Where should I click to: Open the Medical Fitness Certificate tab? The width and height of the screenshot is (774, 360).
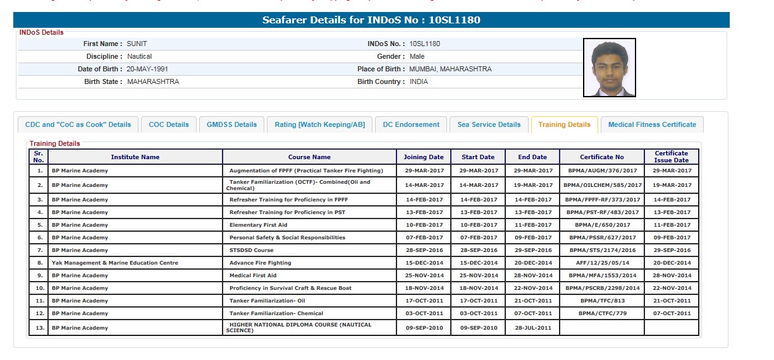point(652,125)
